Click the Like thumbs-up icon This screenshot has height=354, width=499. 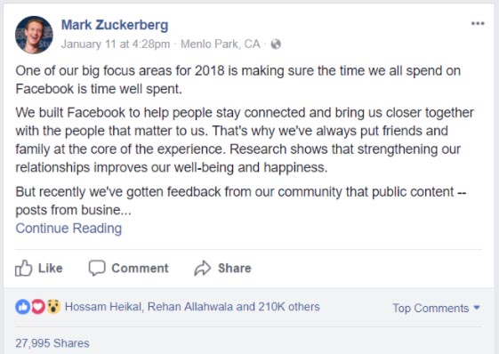[x=23, y=268]
